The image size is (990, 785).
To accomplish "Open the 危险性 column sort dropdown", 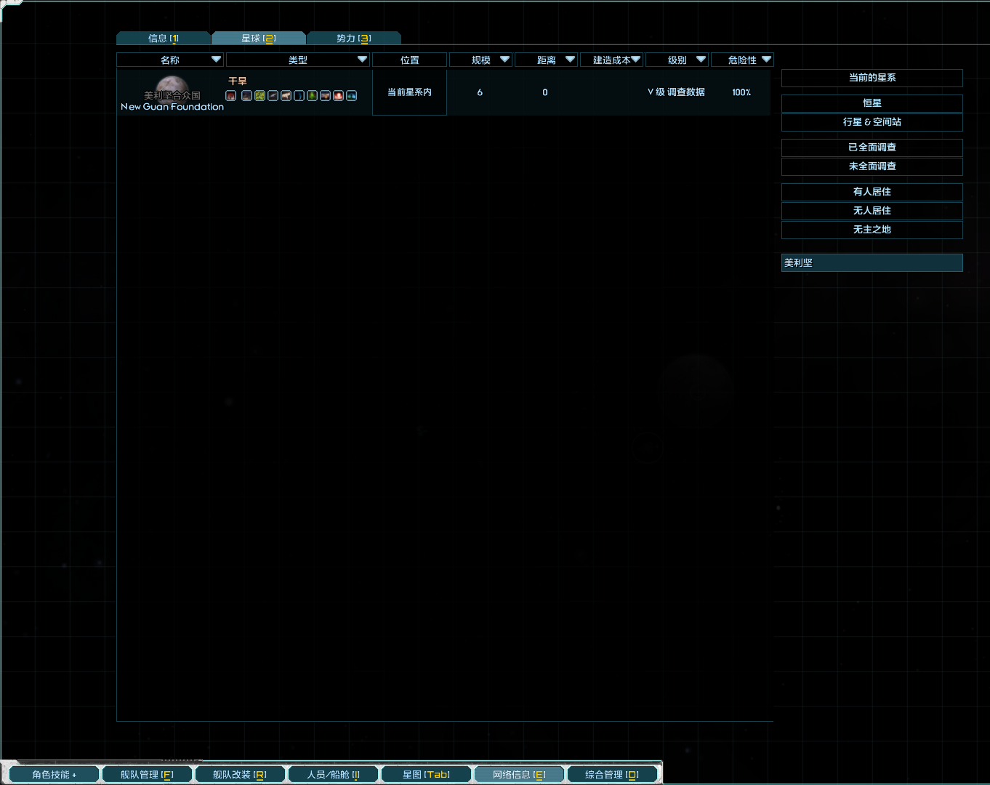I will coord(766,60).
